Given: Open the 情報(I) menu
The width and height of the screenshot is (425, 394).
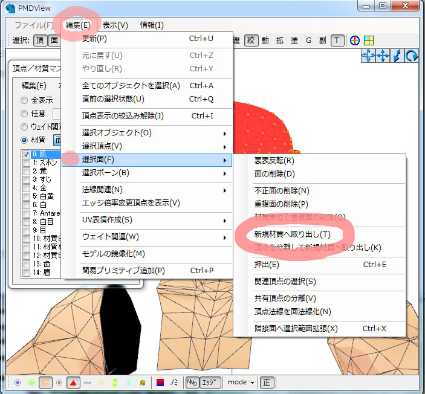Looking at the screenshot, I should [152, 25].
